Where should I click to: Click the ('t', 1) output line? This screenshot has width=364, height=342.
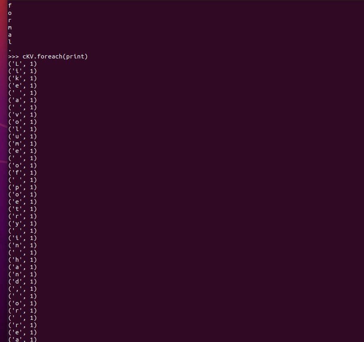point(22,209)
